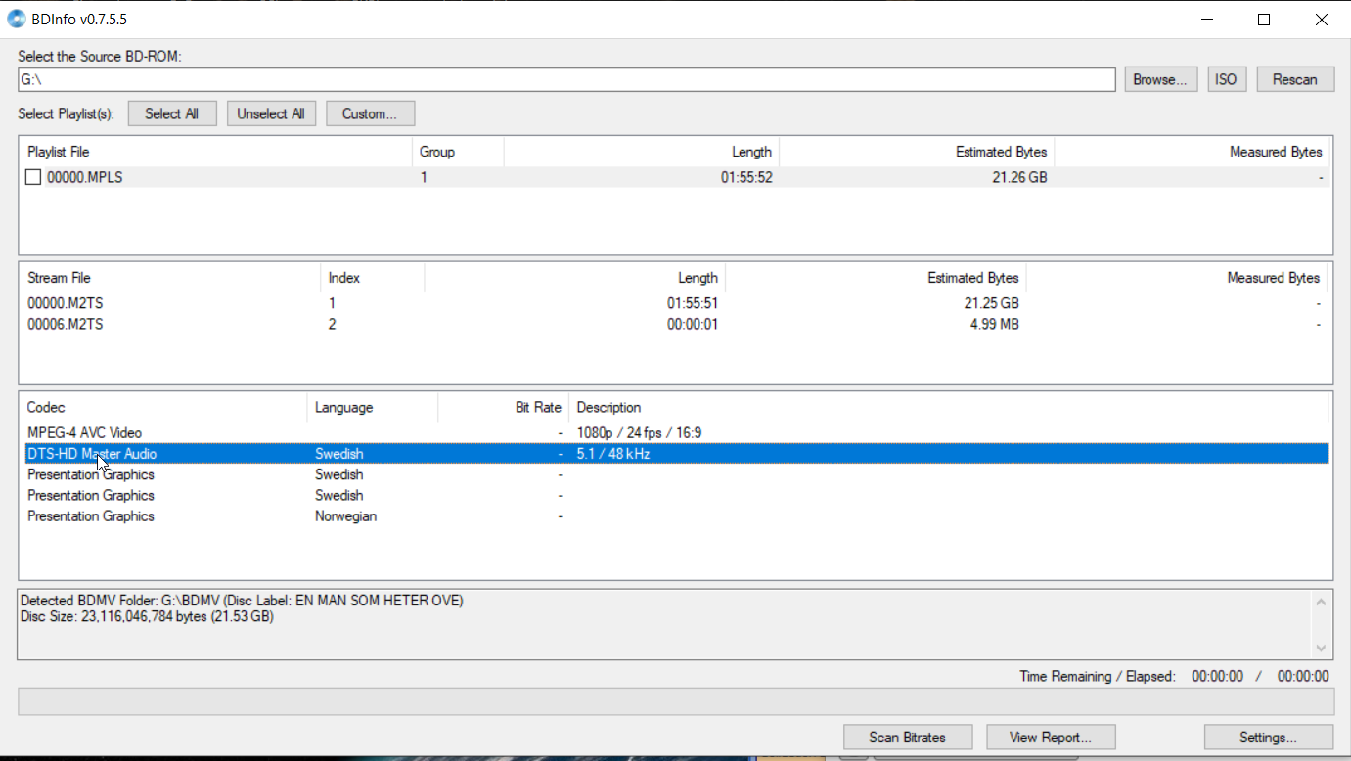Start Scan Bitrates
1351x761 pixels.
pyautogui.click(x=908, y=737)
